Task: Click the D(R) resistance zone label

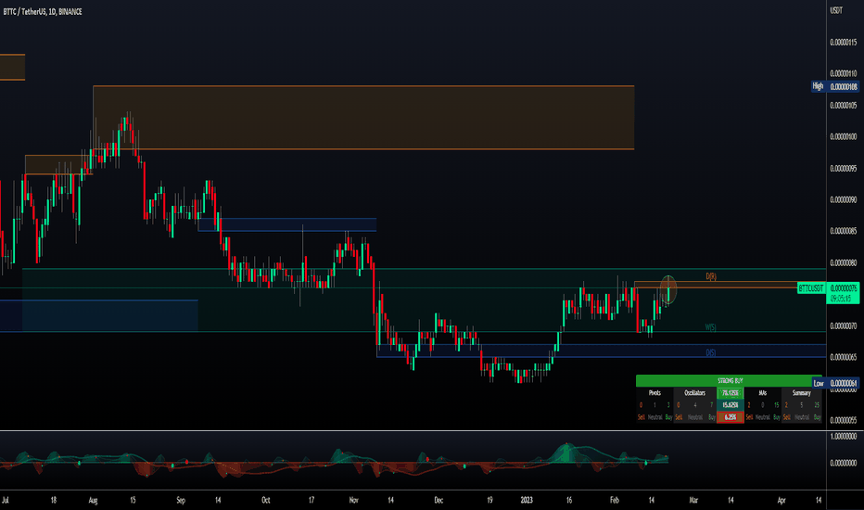Action: click(x=711, y=276)
